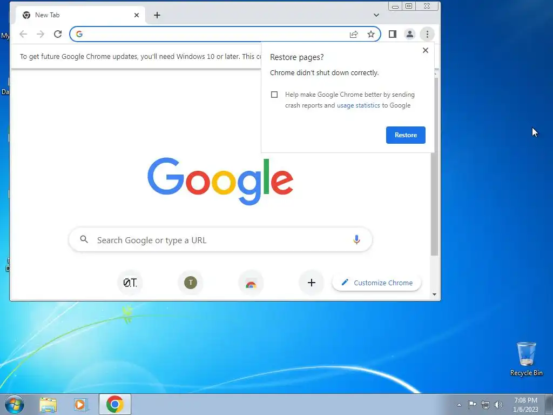
Task: Expand the tab search chevron
Action: pos(376,15)
